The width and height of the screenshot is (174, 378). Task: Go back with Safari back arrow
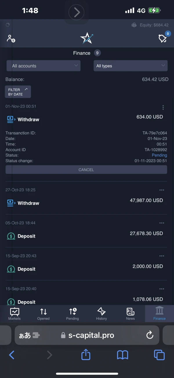tap(12, 355)
